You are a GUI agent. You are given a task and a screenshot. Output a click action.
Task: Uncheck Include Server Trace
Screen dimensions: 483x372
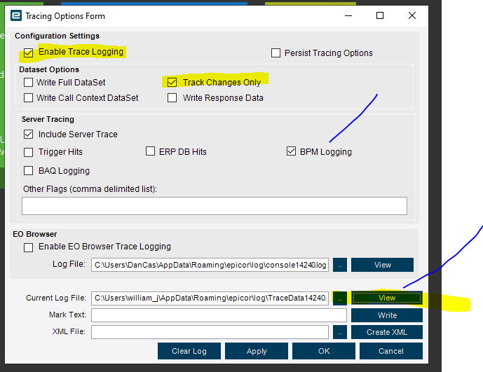[28, 134]
